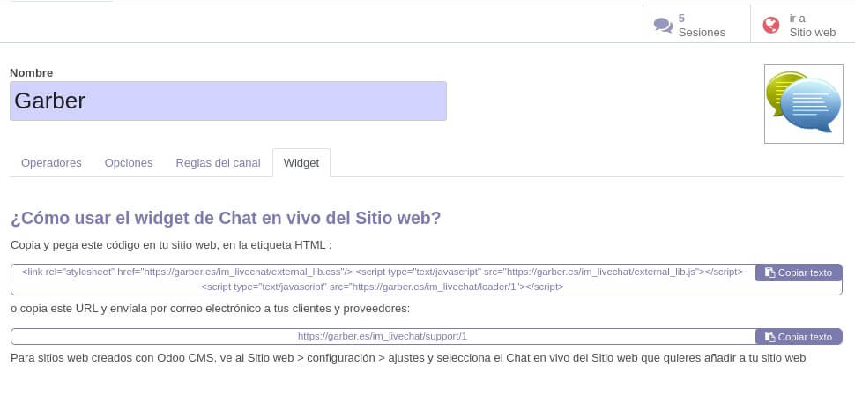Copy the support URL with Copiar texto

point(799,337)
